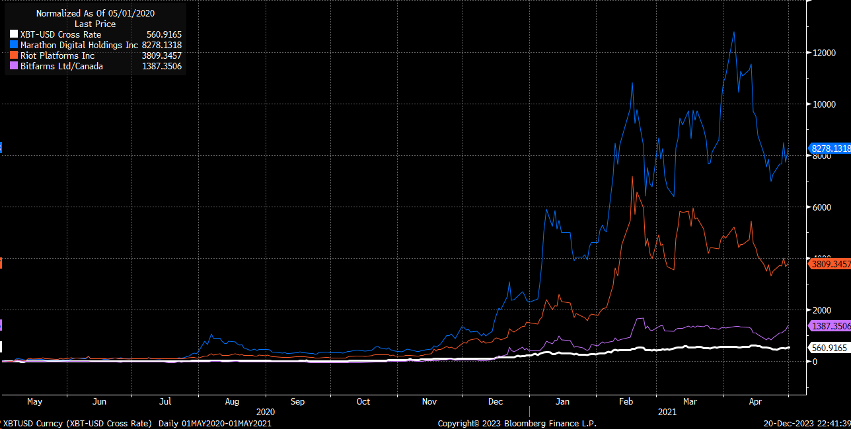This screenshot has width=851, height=429.
Task: Pick the Riot Platforms Inc legend entry
Action: 57,55
